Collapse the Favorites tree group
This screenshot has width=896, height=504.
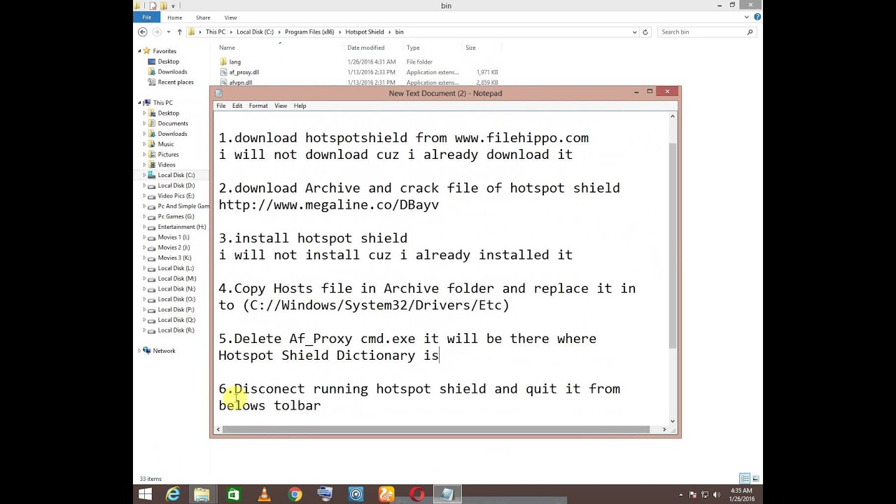[139, 51]
